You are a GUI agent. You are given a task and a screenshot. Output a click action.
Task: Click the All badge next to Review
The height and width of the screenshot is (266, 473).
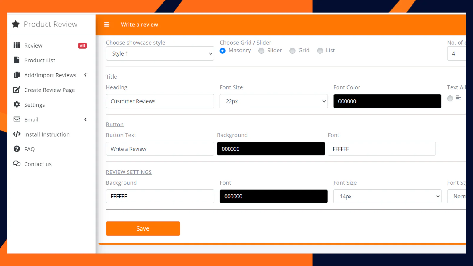[82, 46]
